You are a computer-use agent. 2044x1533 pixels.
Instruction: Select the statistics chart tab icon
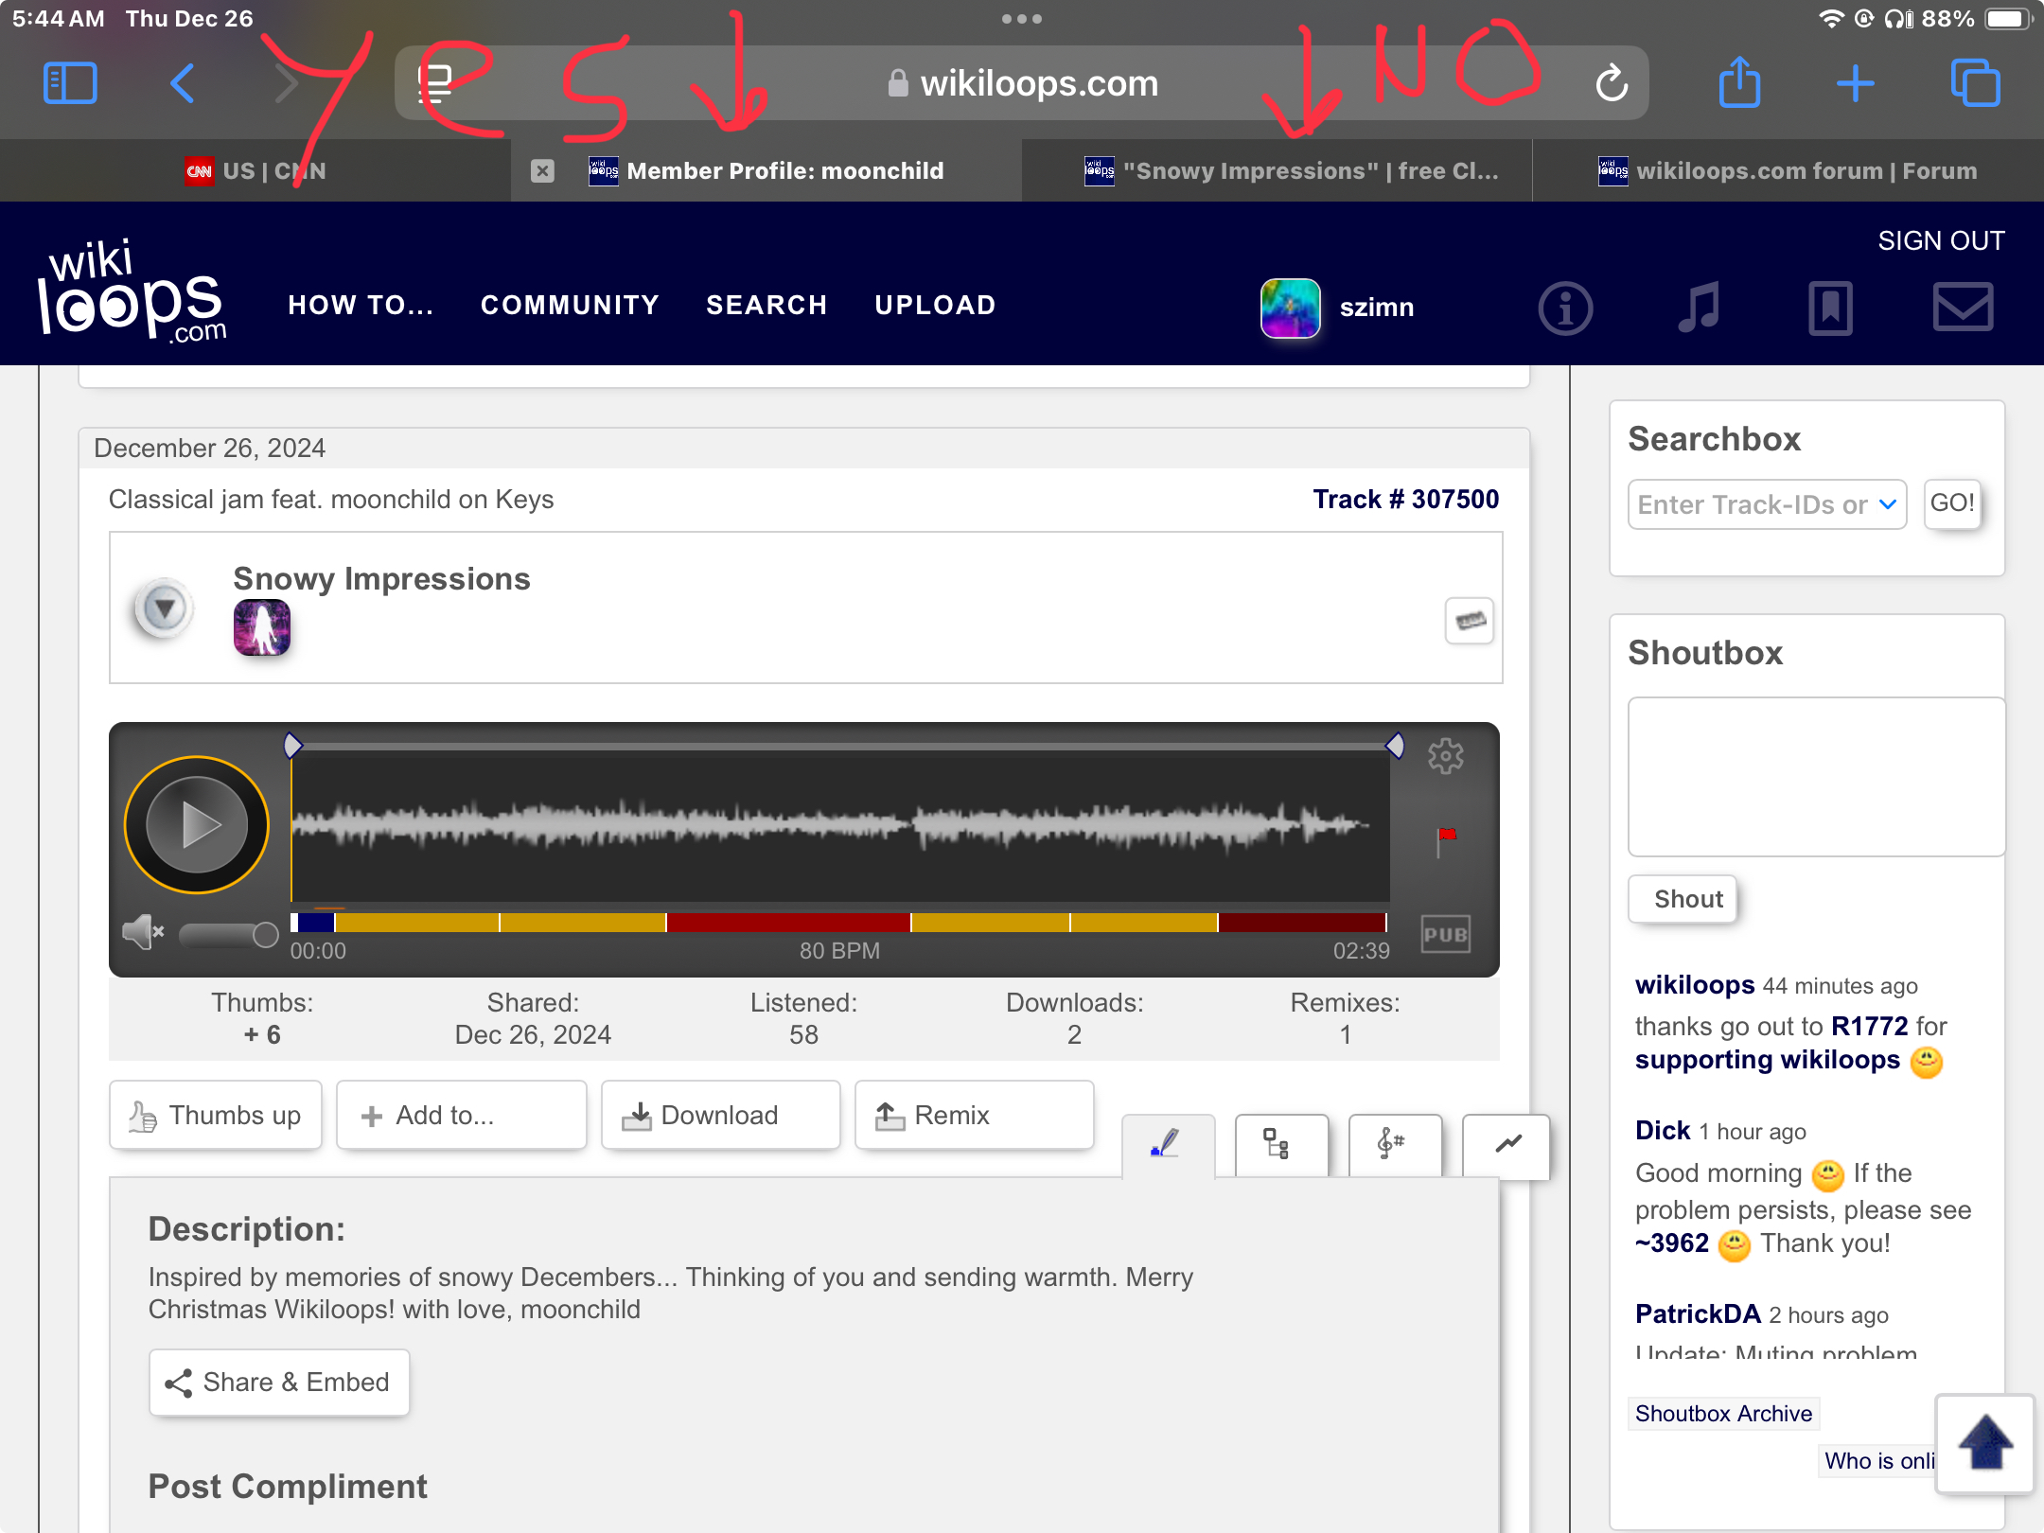[1507, 1145]
